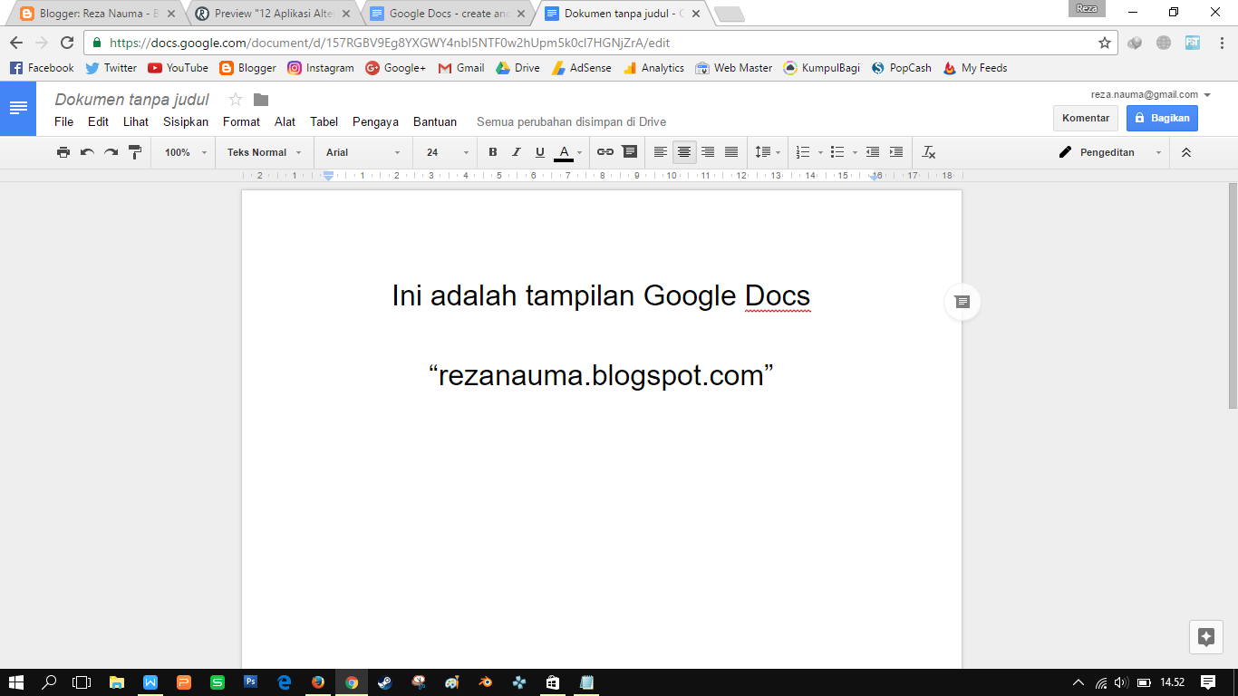Toggle underline formatting
The width and height of the screenshot is (1238, 696).
[x=539, y=151]
